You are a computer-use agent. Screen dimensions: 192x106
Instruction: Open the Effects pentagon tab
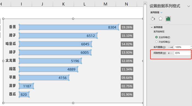(x=160, y=19)
